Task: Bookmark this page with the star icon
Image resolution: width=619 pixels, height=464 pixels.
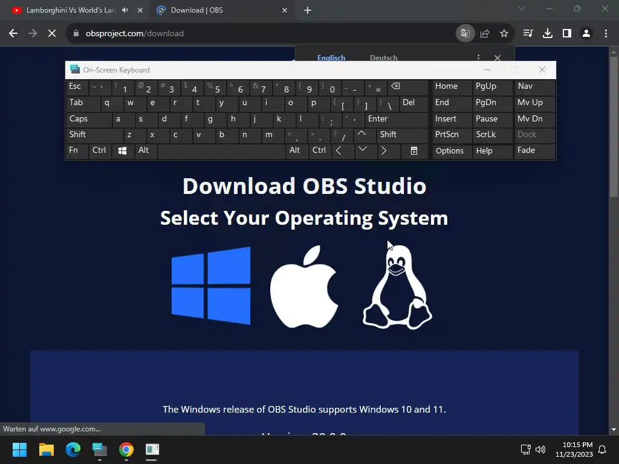Action: click(x=504, y=34)
